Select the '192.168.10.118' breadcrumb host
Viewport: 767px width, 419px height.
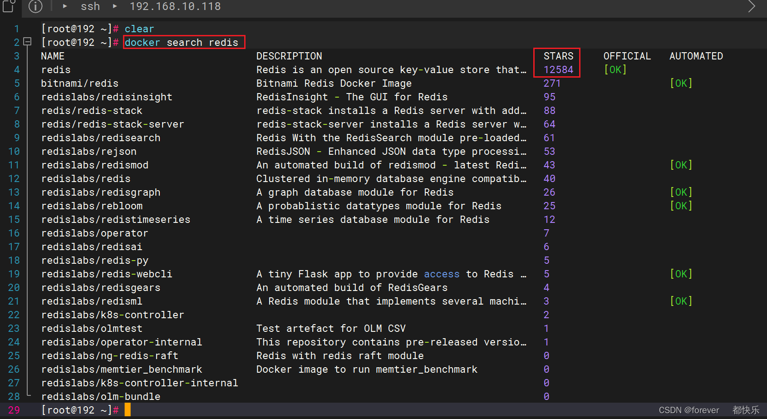click(175, 6)
